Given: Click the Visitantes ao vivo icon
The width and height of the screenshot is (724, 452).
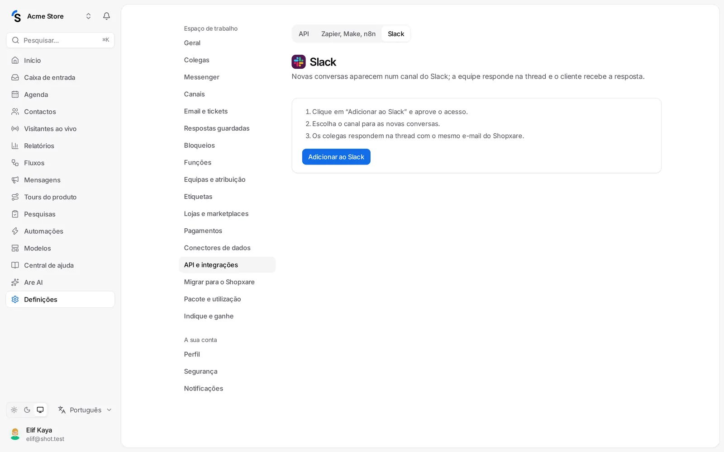Looking at the screenshot, I should [x=15, y=129].
